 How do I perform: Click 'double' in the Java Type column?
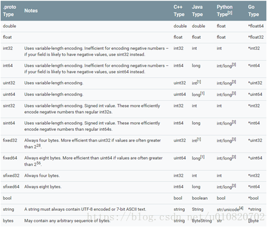tap(199, 26)
